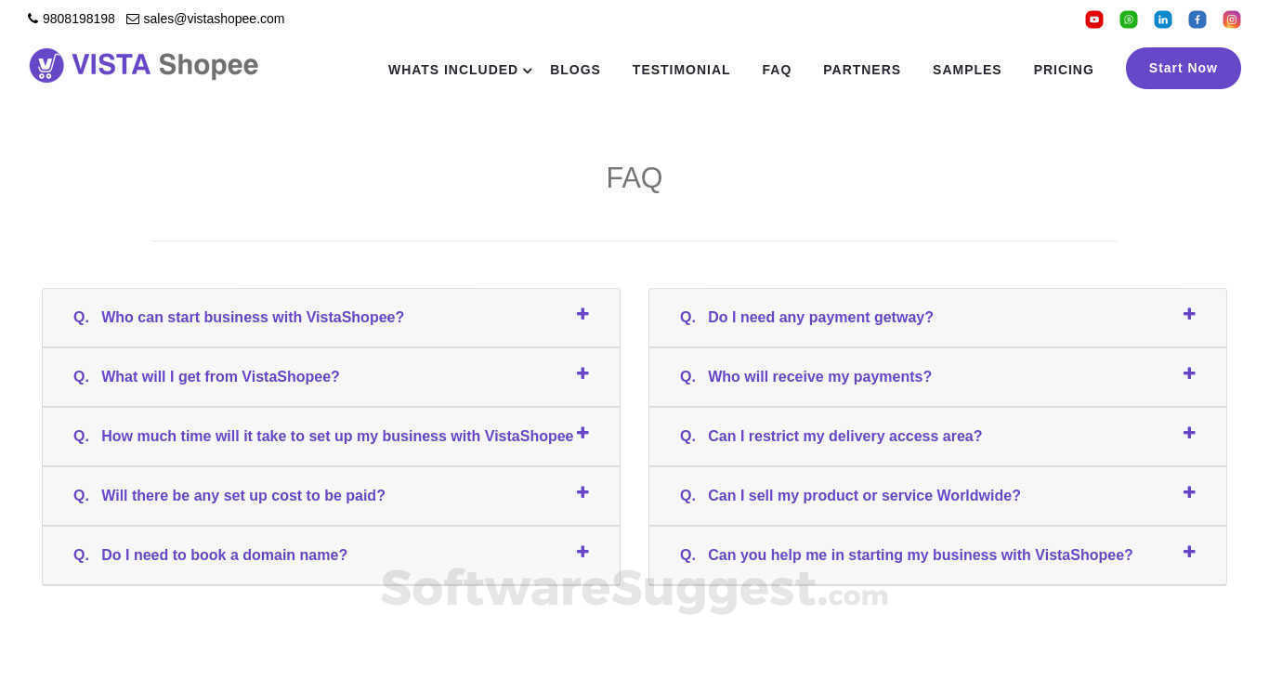Click the phone icon beside 9808198198
This screenshot has width=1269, height=679.
point(33,18)
